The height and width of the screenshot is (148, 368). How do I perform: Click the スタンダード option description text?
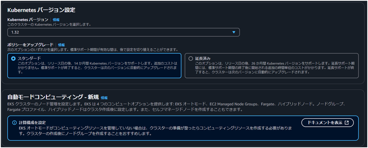click(x=97, y=68)
